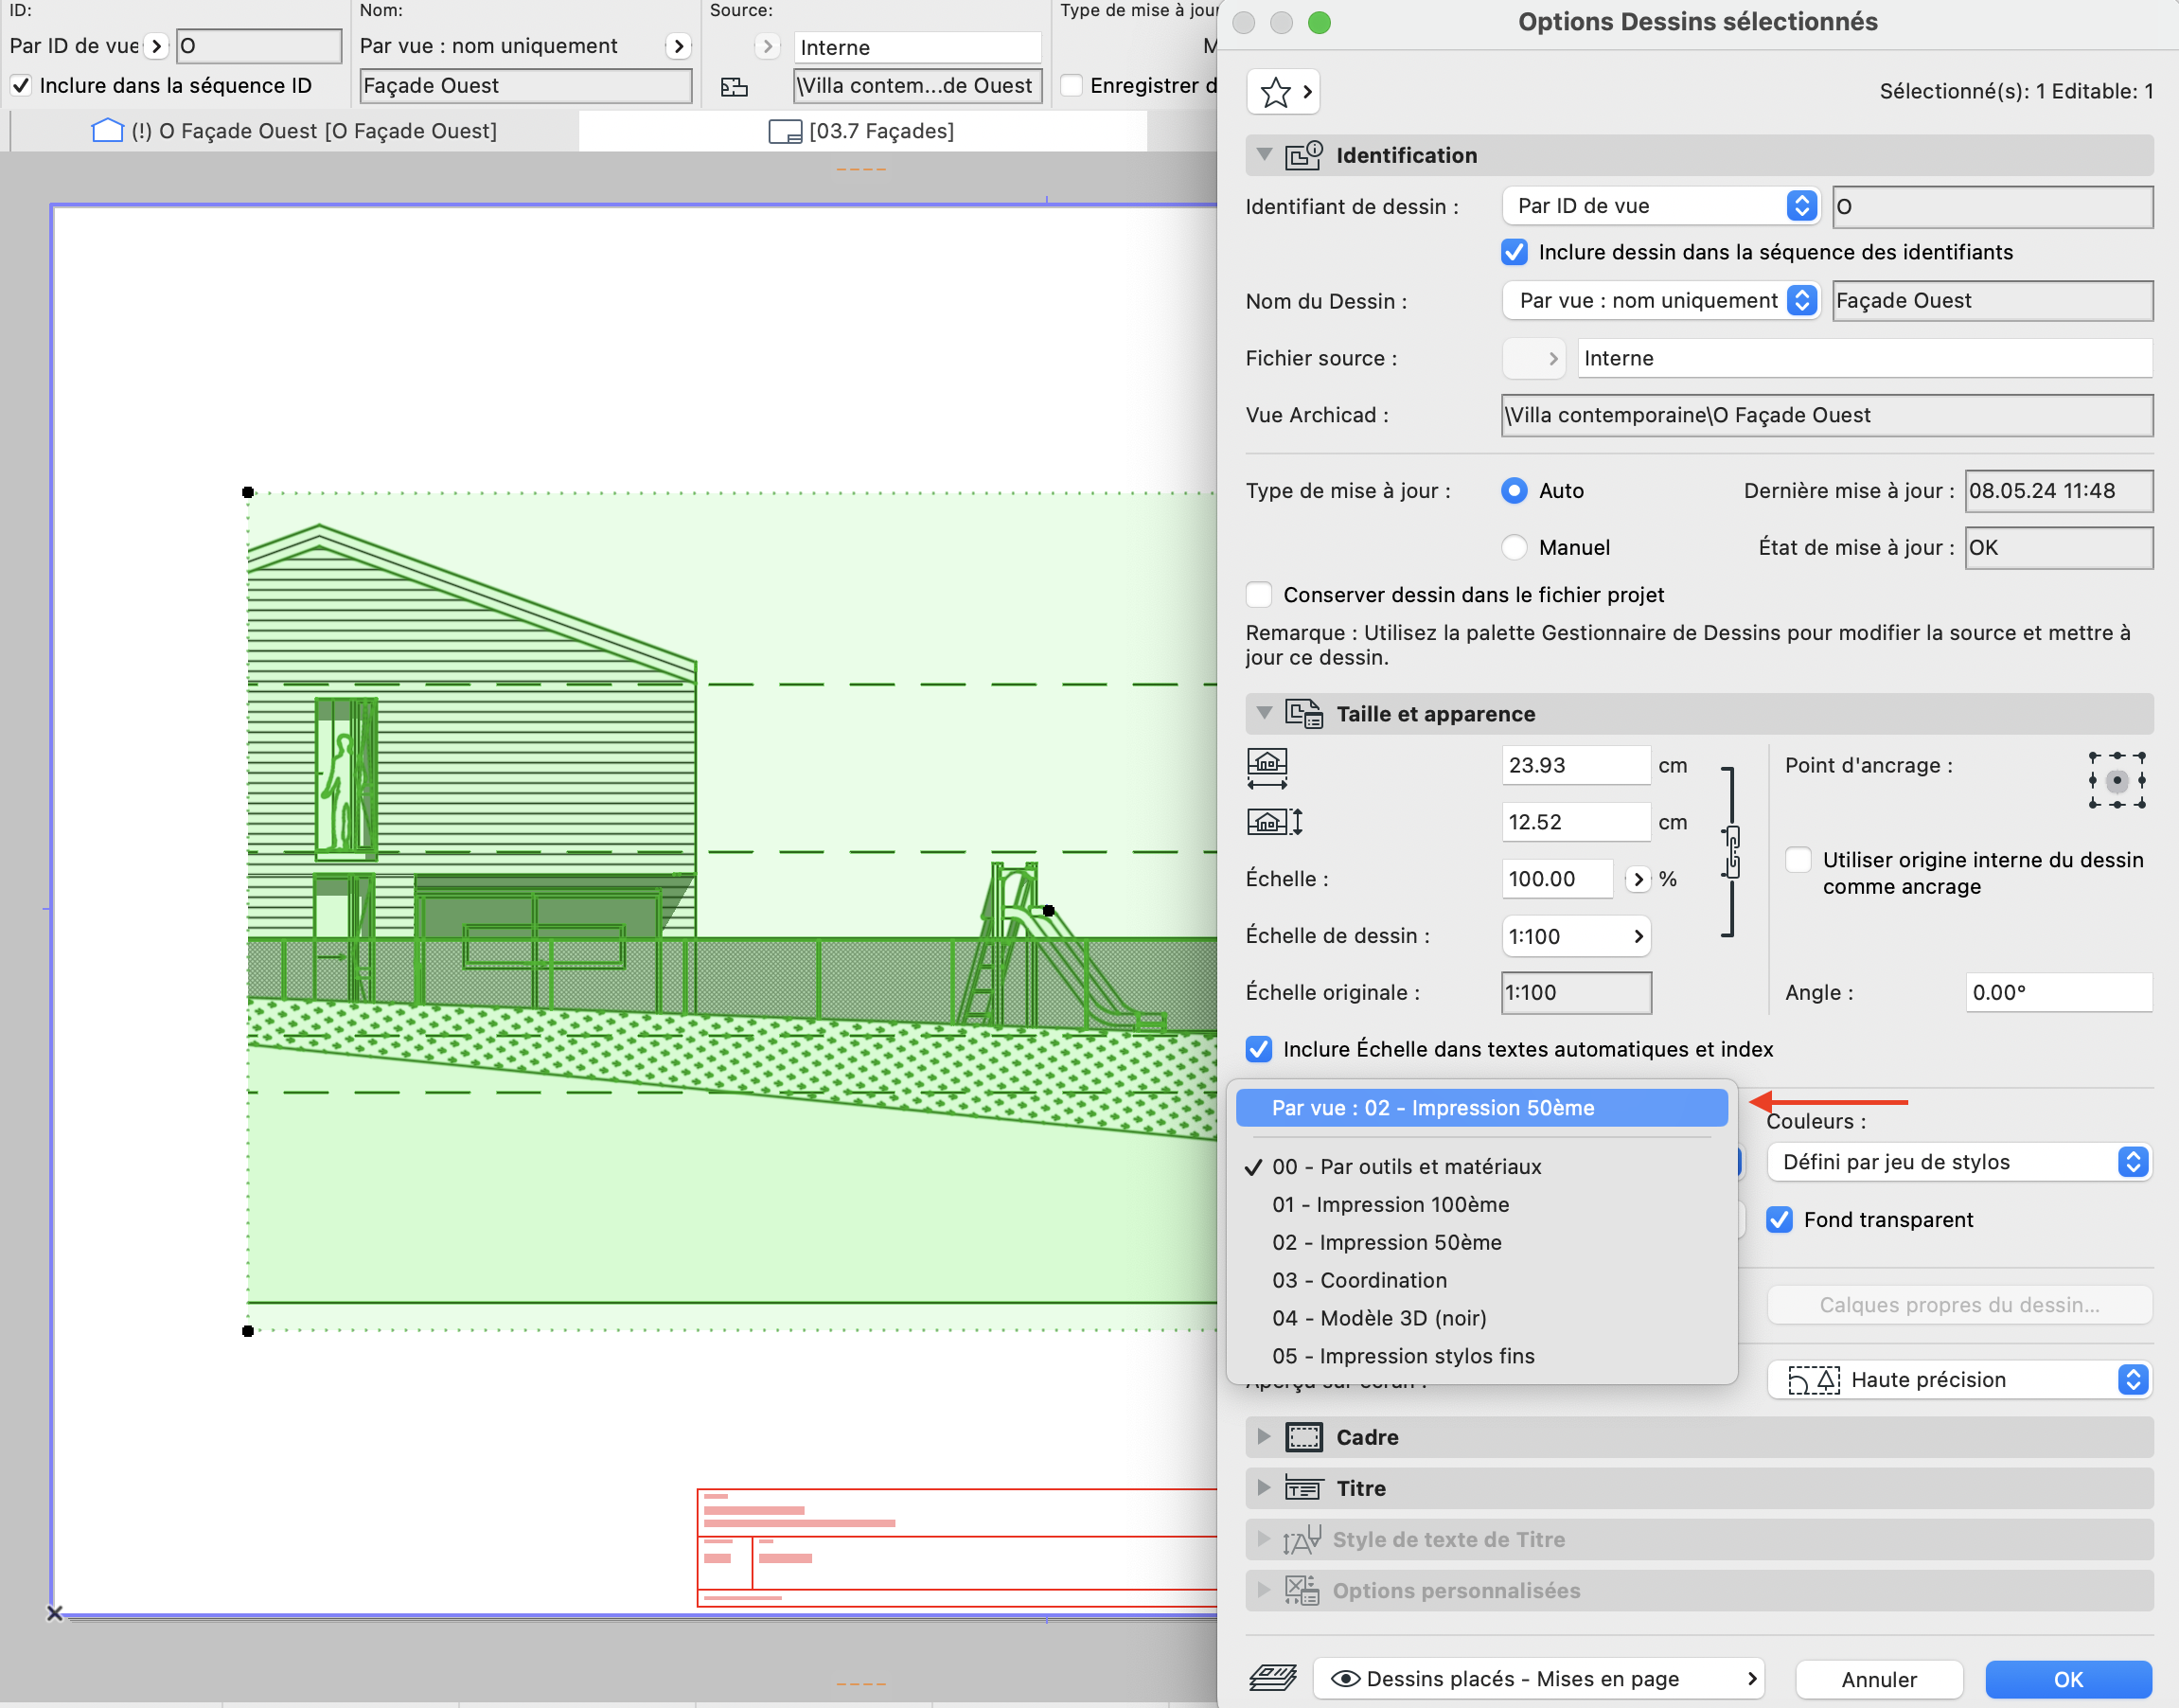Click the Taille et apparence panel icon
Viewport: 2179px width, 1708px height.
tap(1304, 713)
